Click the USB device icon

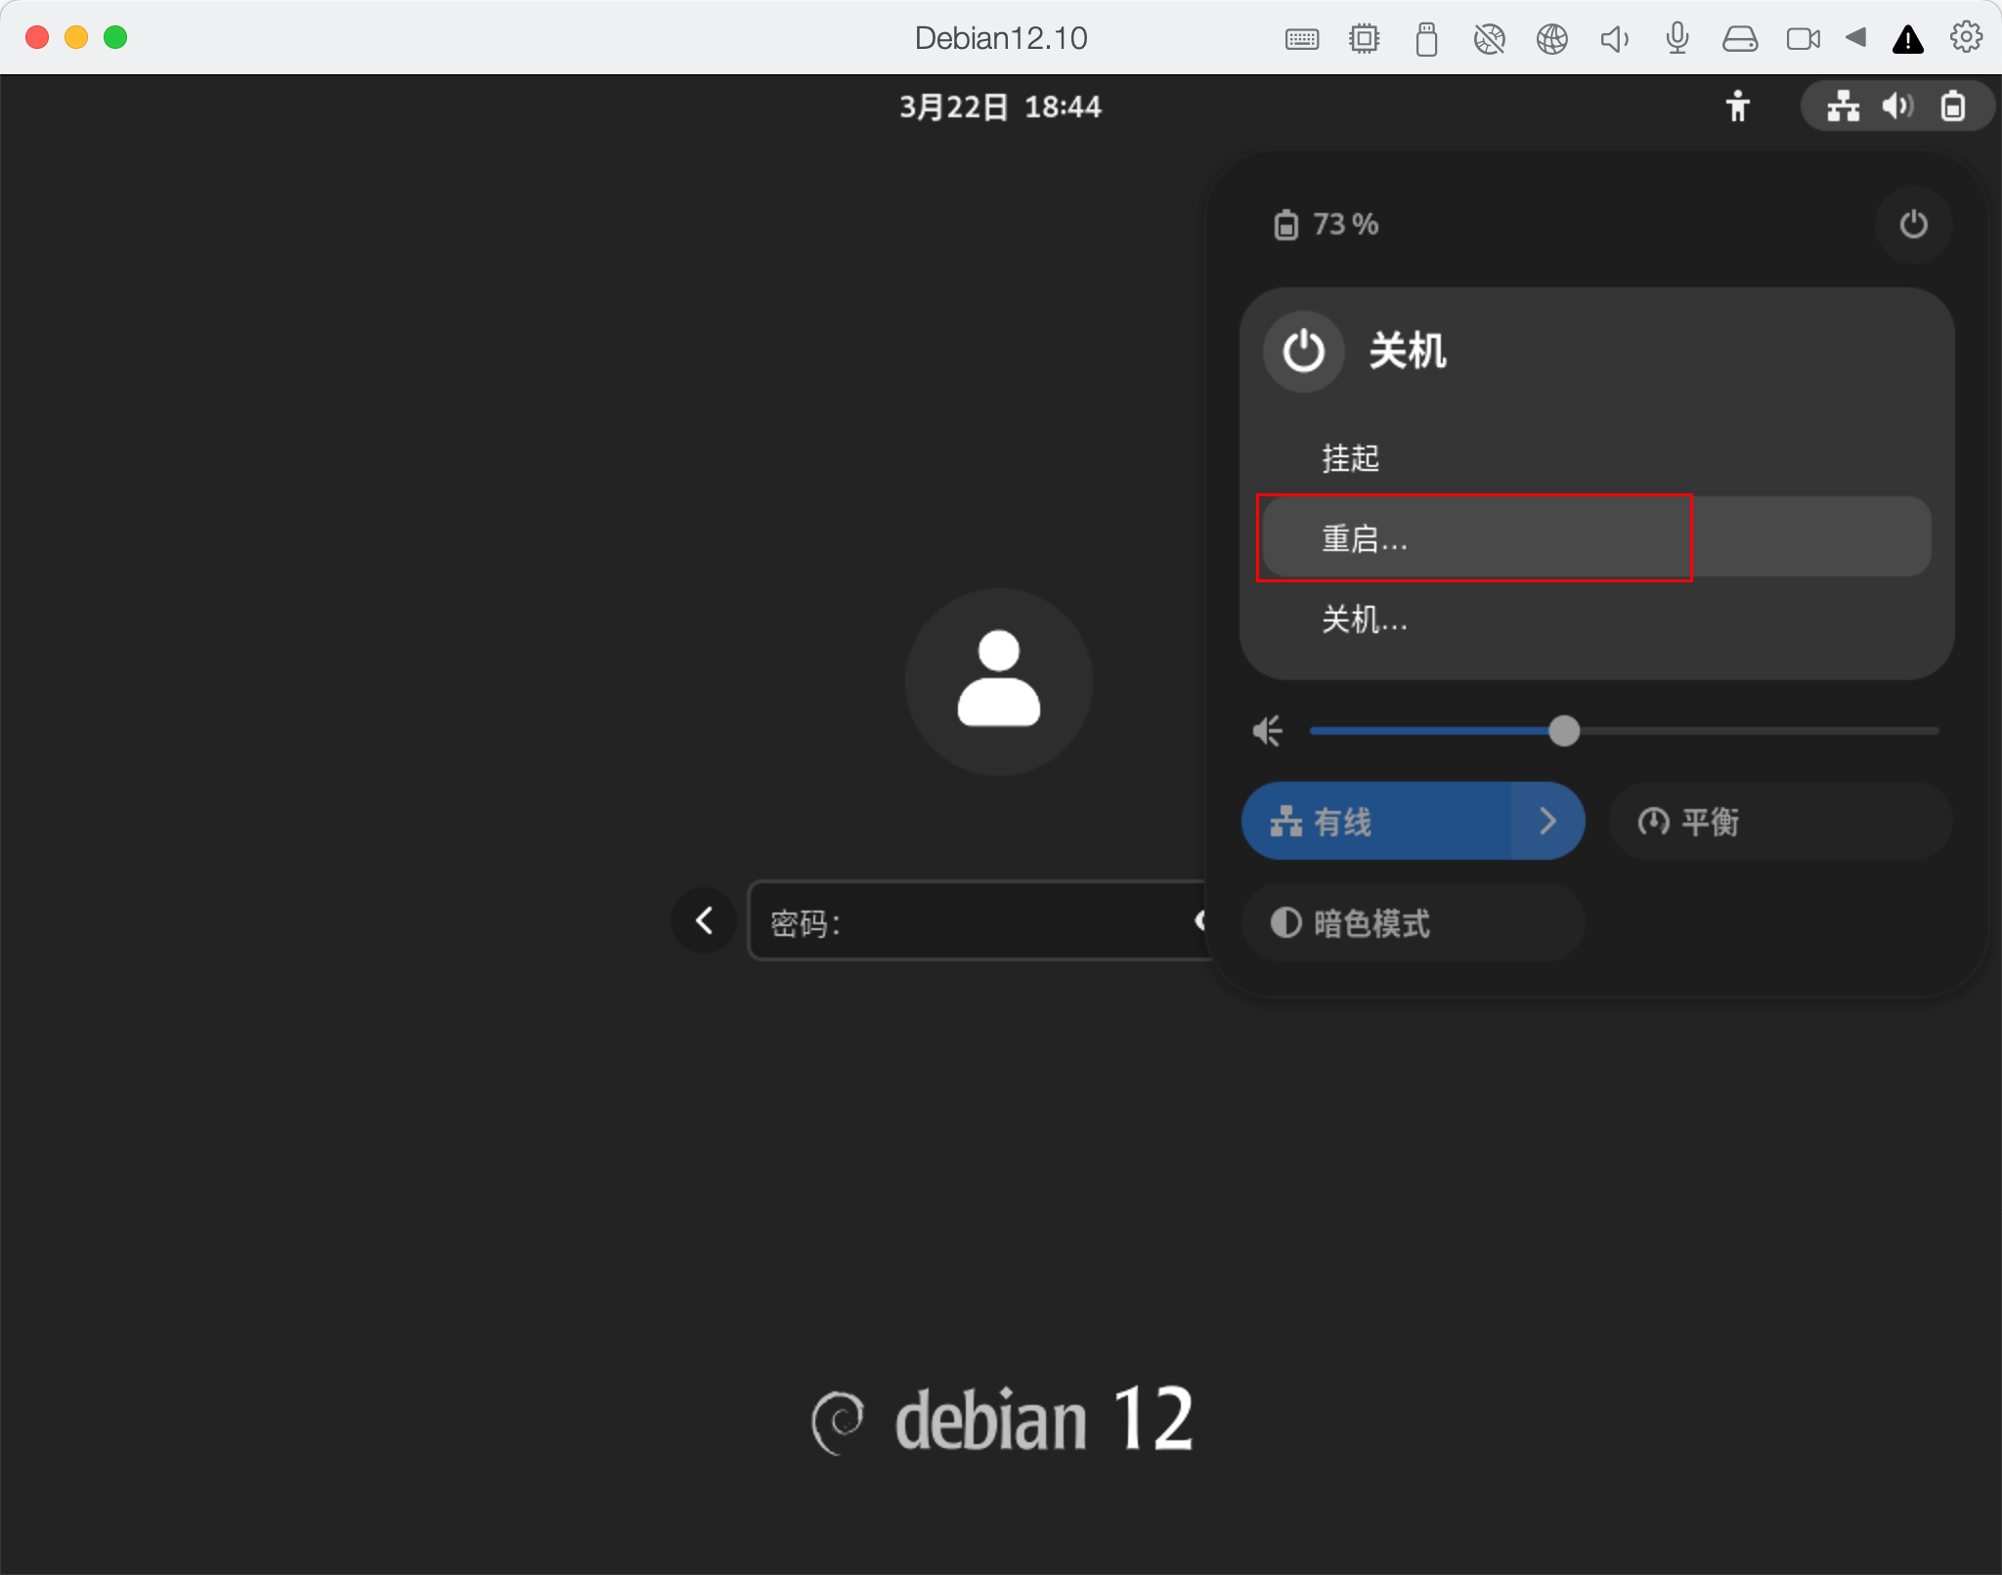[x=1426, y=39]
